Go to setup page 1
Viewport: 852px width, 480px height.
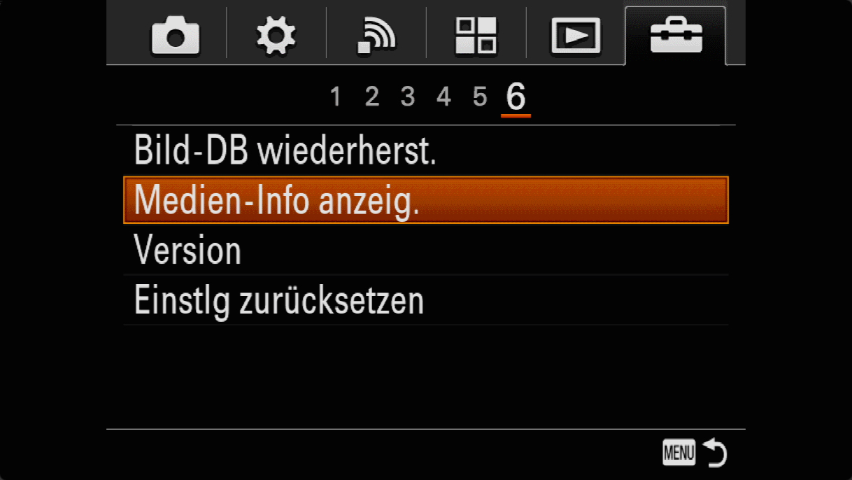coord(336,97)
